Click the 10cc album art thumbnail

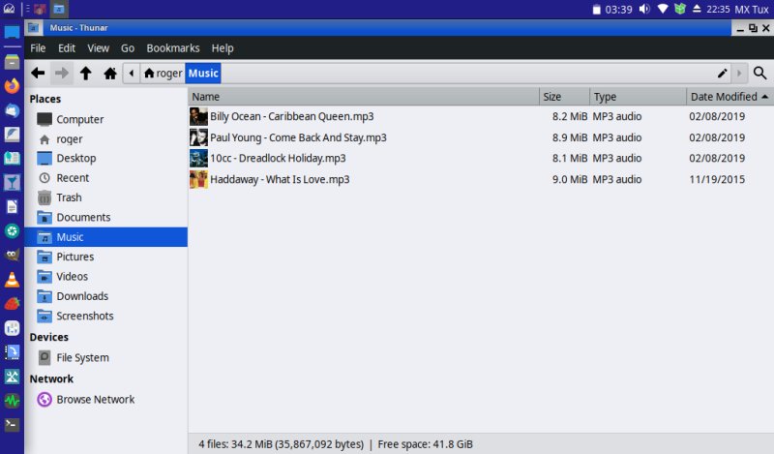point(198,158)
